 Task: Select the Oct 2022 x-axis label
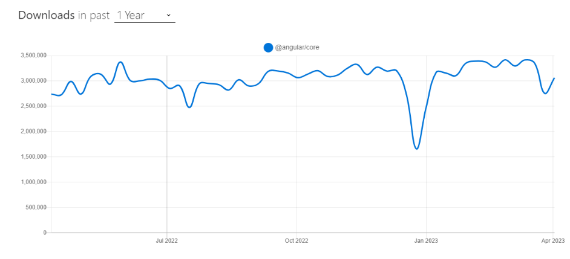pos(296,240)
